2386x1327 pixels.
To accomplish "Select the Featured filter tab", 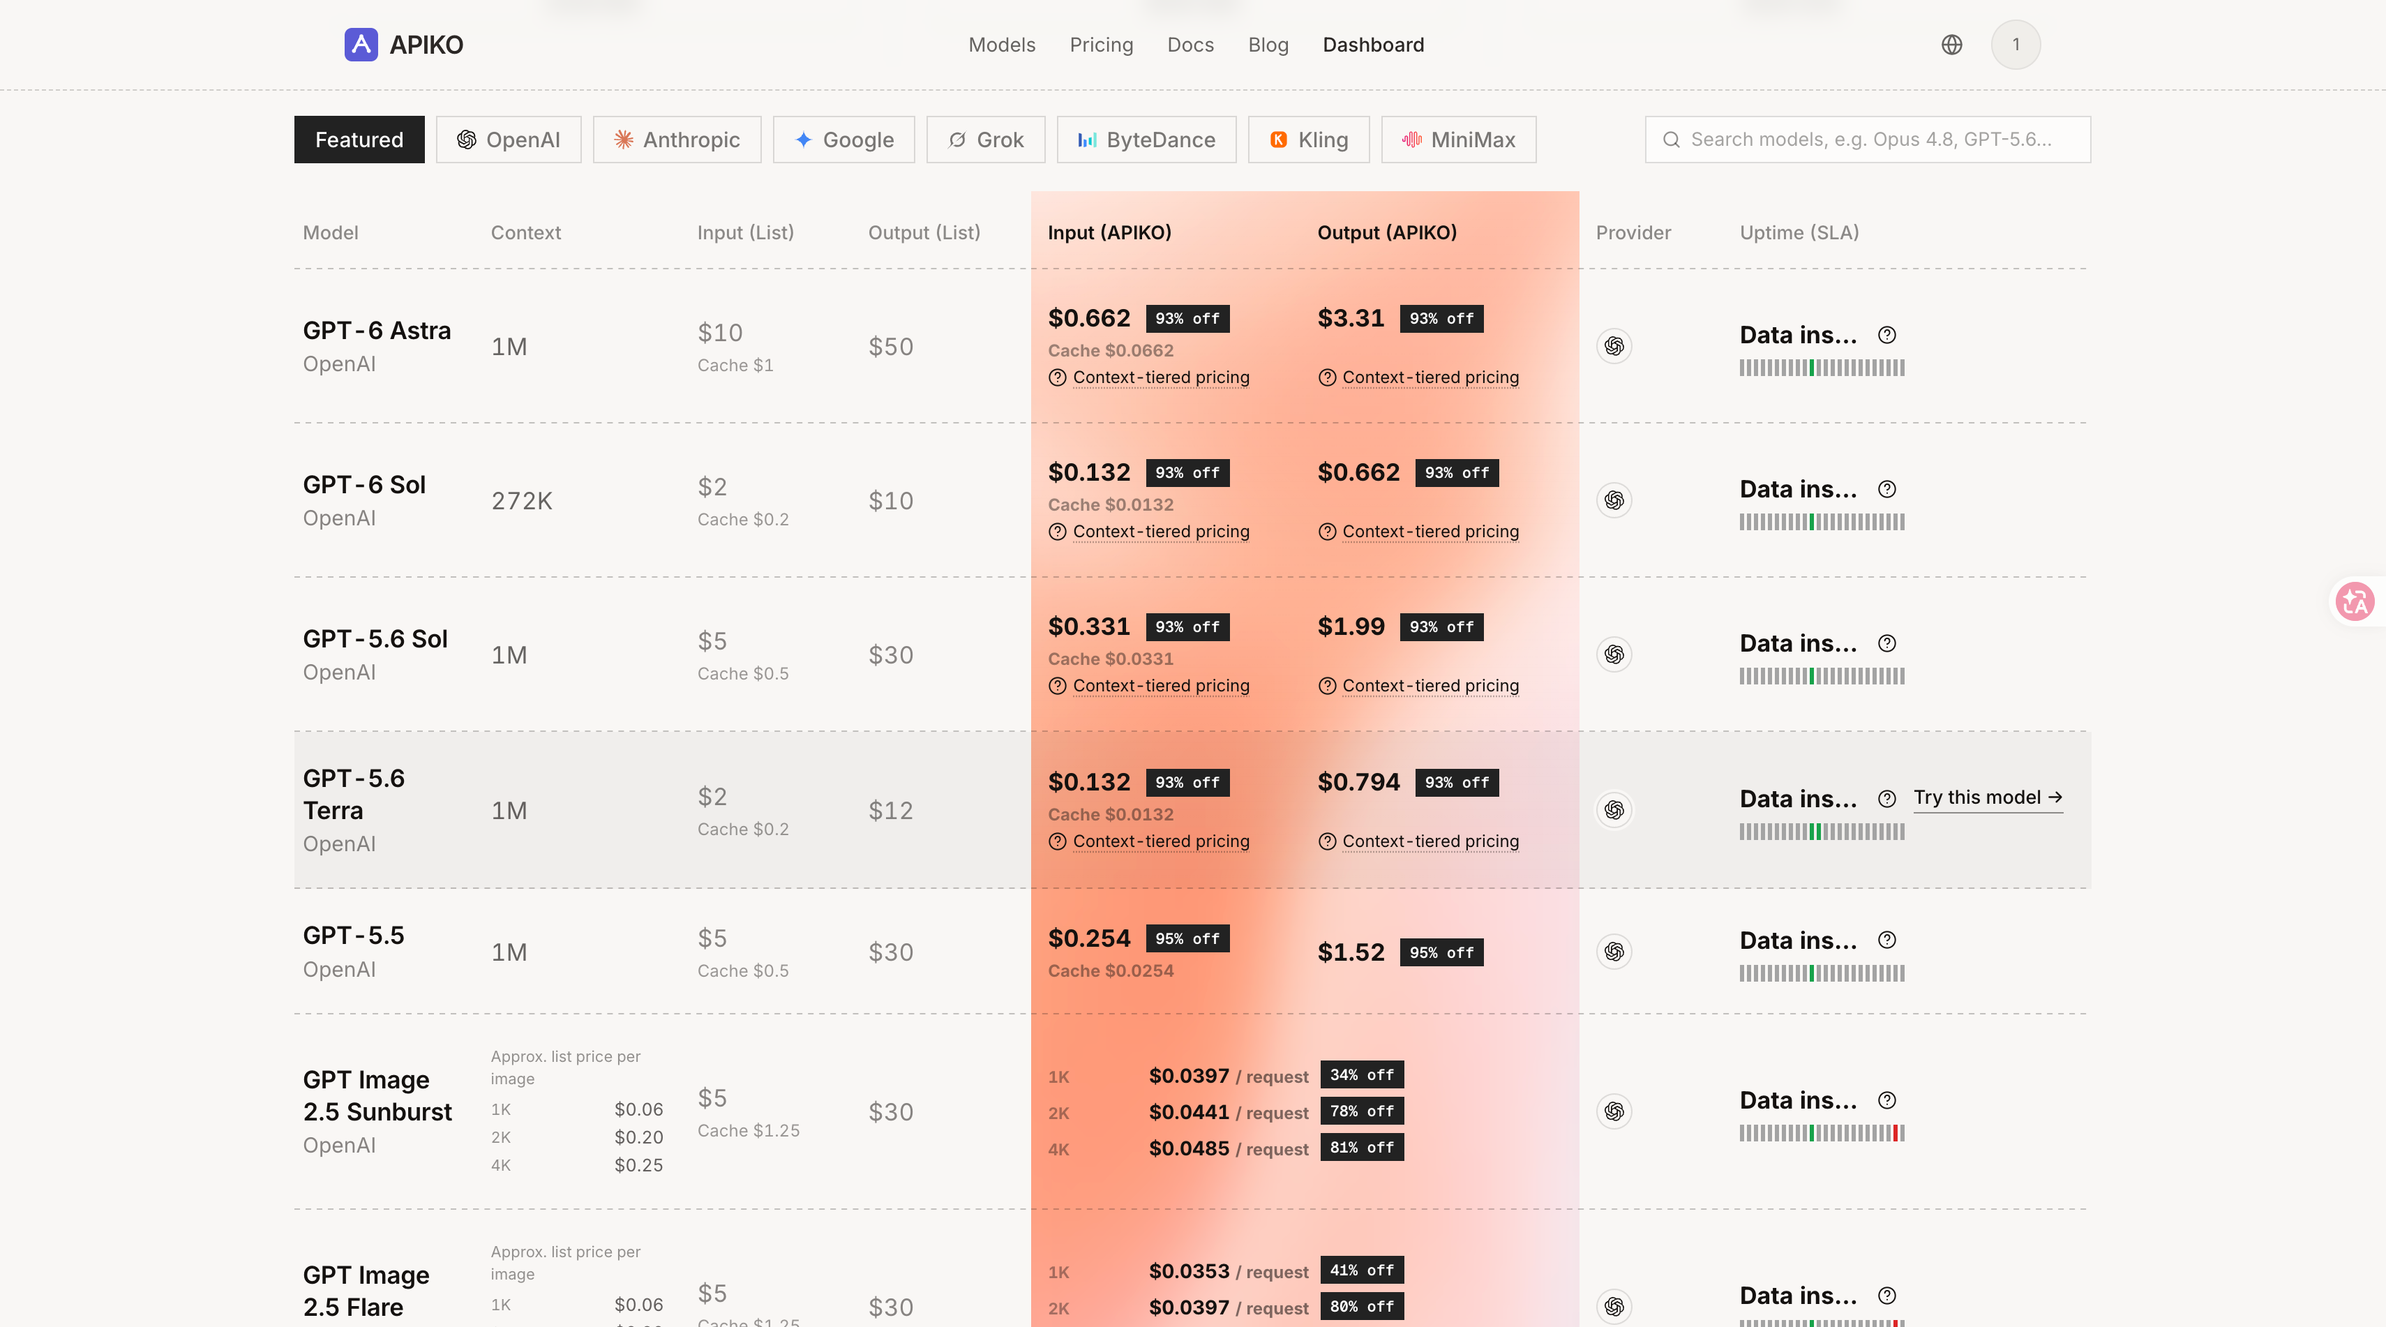I will (359, 140).
